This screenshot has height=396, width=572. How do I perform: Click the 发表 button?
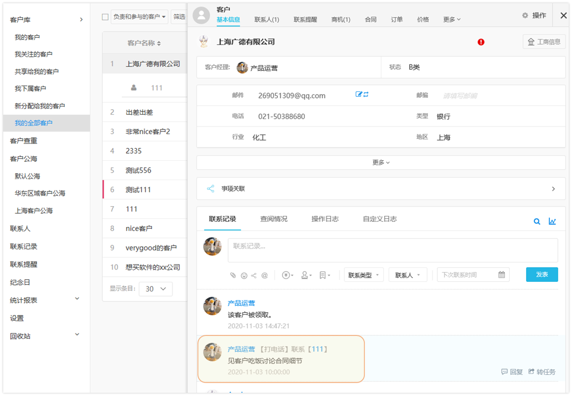[x=542, y=275]
